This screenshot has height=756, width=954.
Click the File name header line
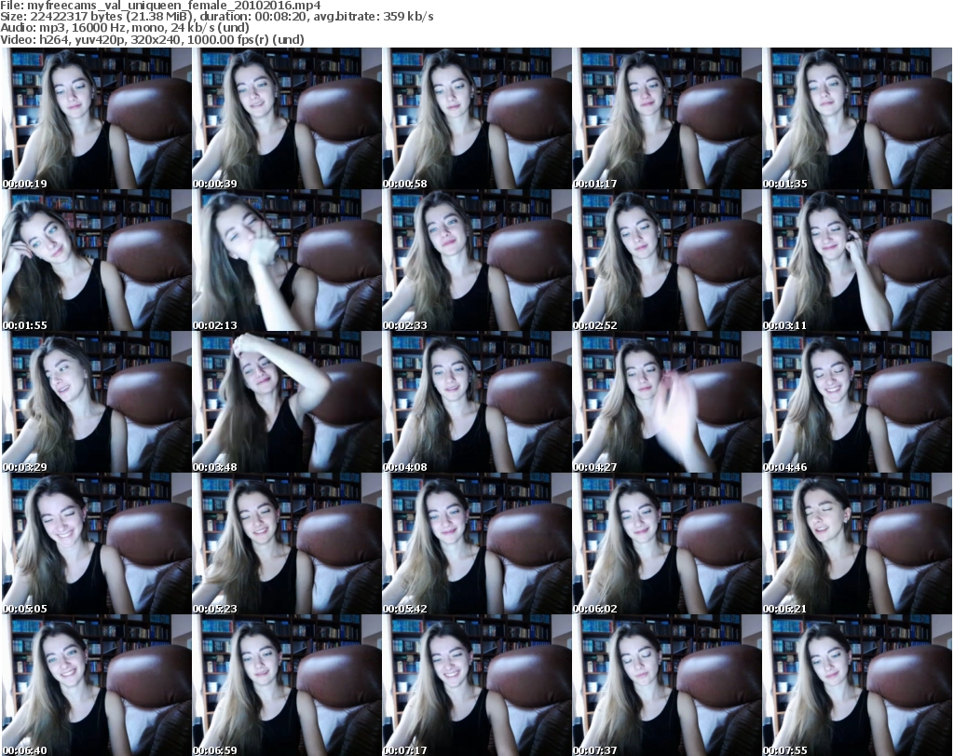pyautogui.click(x=160, y=6)
